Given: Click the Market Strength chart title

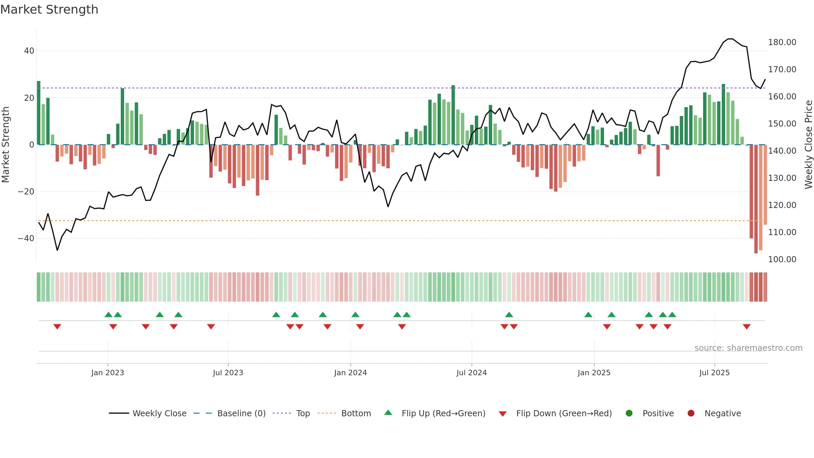Looking at the screenshot, I should tap(49, 9).
